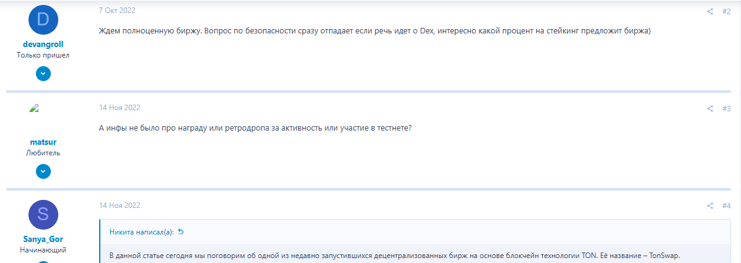741x263 pixels.
Task: Click share icon on post #2
Action: pos(710,11)
